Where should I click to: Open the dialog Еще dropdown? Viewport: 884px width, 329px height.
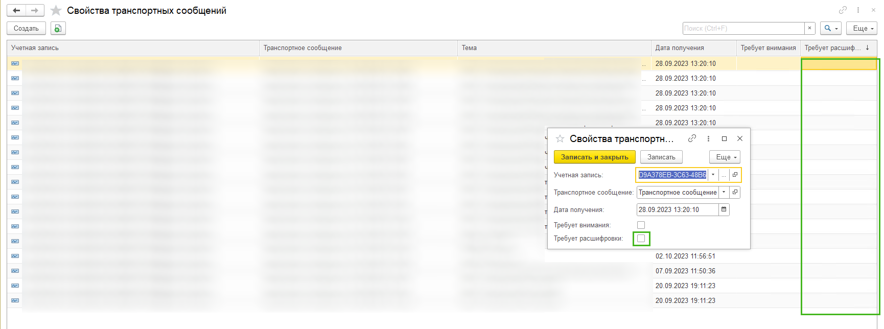[x=725, y=157]
